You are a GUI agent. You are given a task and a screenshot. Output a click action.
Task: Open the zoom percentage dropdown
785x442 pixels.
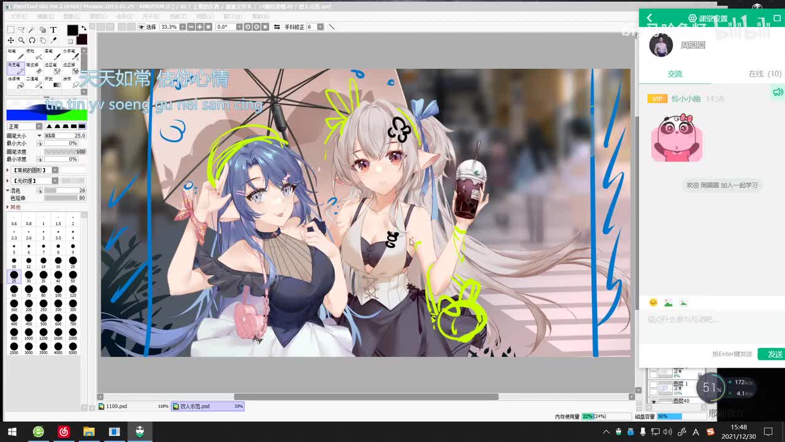(182, 27)
